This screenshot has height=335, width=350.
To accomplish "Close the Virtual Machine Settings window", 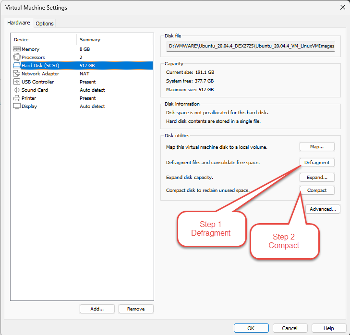I will pos(342,7).
